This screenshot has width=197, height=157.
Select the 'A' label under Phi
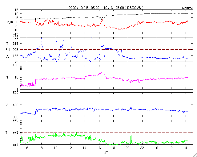tap(7, 57)
